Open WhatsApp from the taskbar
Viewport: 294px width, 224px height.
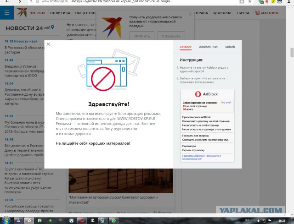point(113,221)
